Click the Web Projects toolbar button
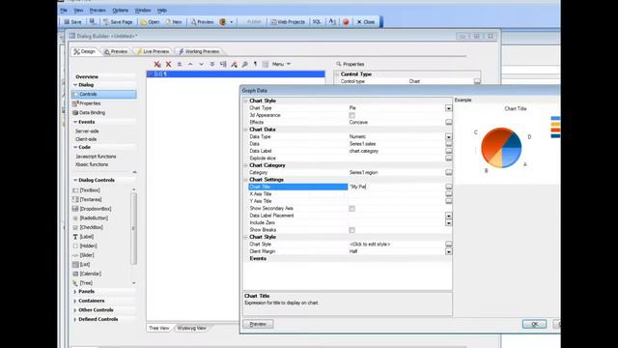618x348 pixels. [x=288, y=22]
